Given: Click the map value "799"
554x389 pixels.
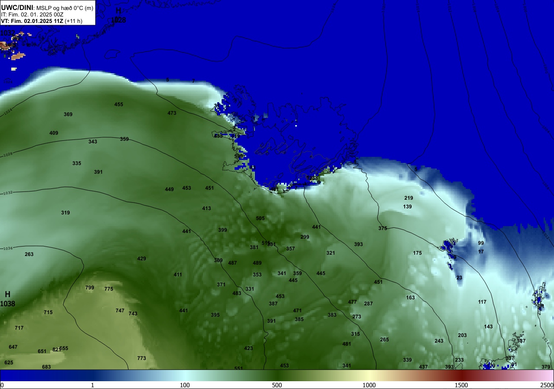Looking at the screenshot, I should click(90, 288).
